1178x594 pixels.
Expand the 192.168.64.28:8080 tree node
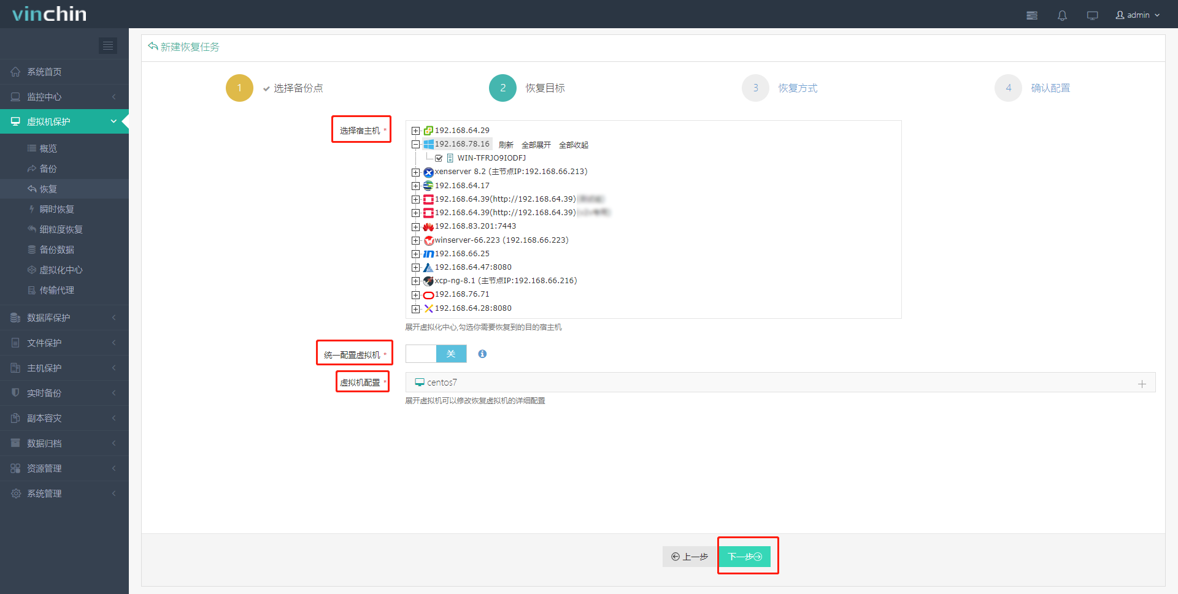(416, 308)
